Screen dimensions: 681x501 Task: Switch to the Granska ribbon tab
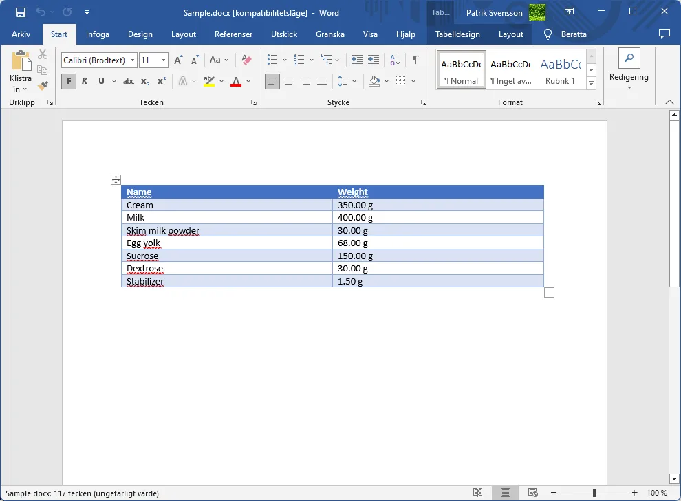pyautogui.click(x=330, y=34)
